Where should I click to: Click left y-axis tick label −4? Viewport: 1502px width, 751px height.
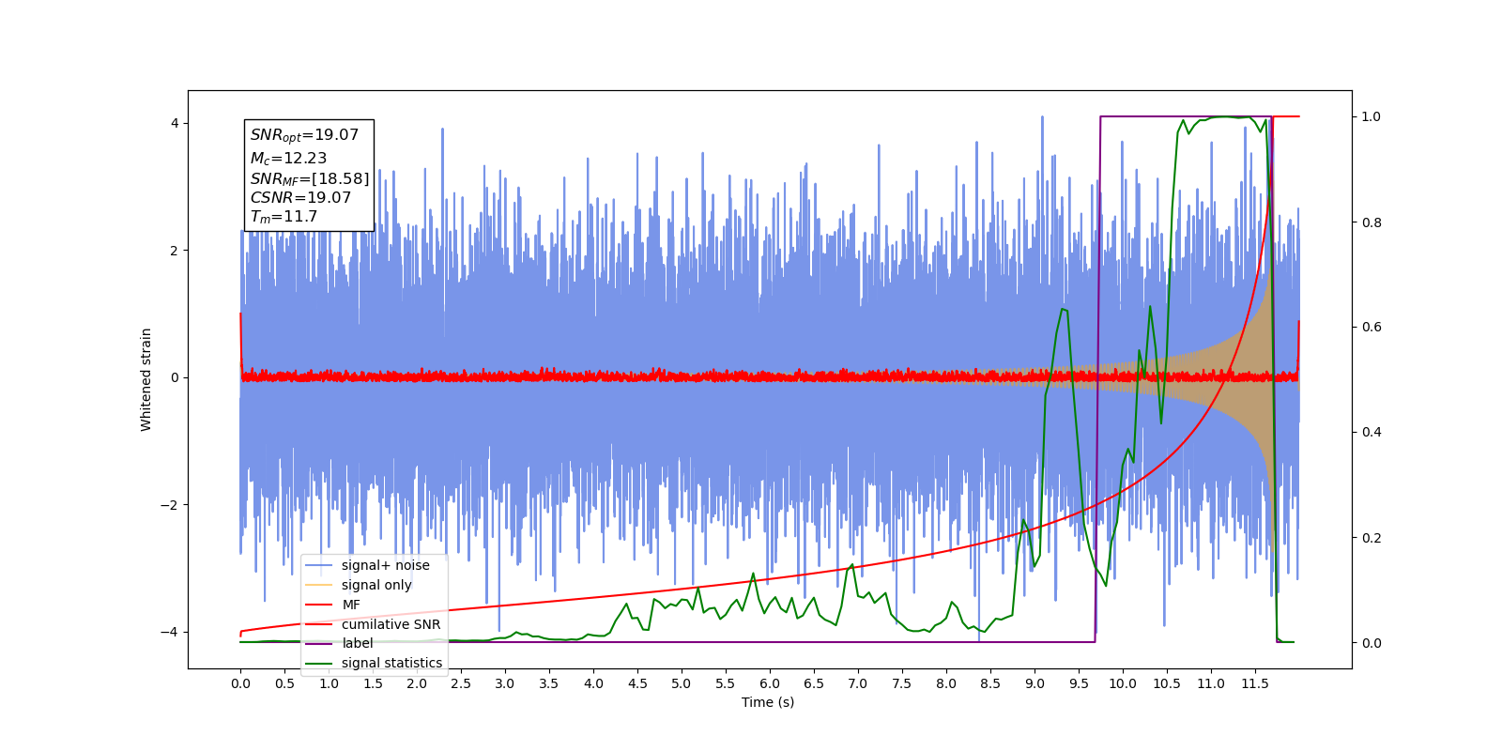tap(169, 632)
